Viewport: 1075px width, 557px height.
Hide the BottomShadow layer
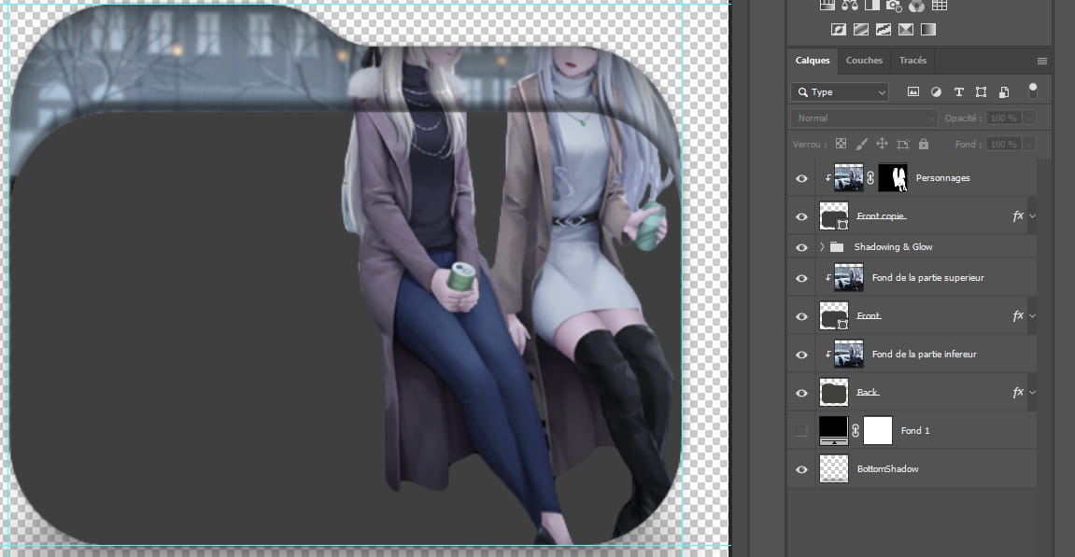click(801, 470)
